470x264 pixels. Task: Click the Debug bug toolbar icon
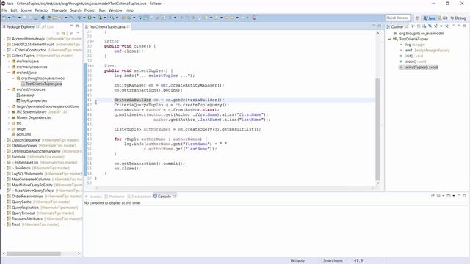[x=79, y=18]
